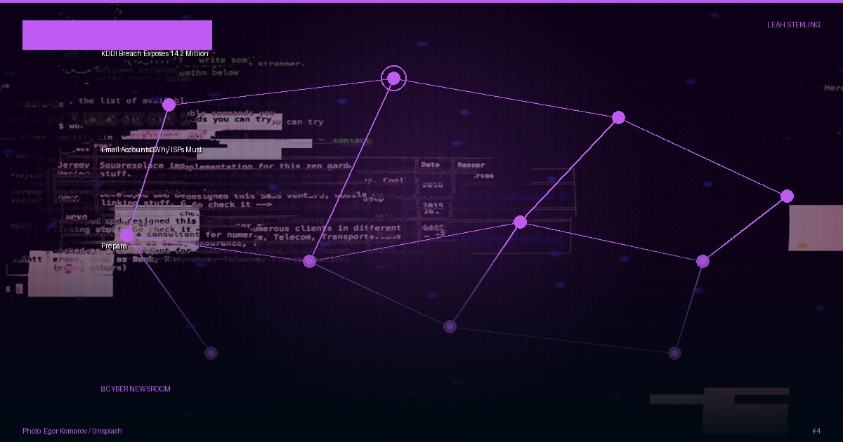
Task: Click the word "Prepare" in the headline
Action: click(x=114, y=246)
